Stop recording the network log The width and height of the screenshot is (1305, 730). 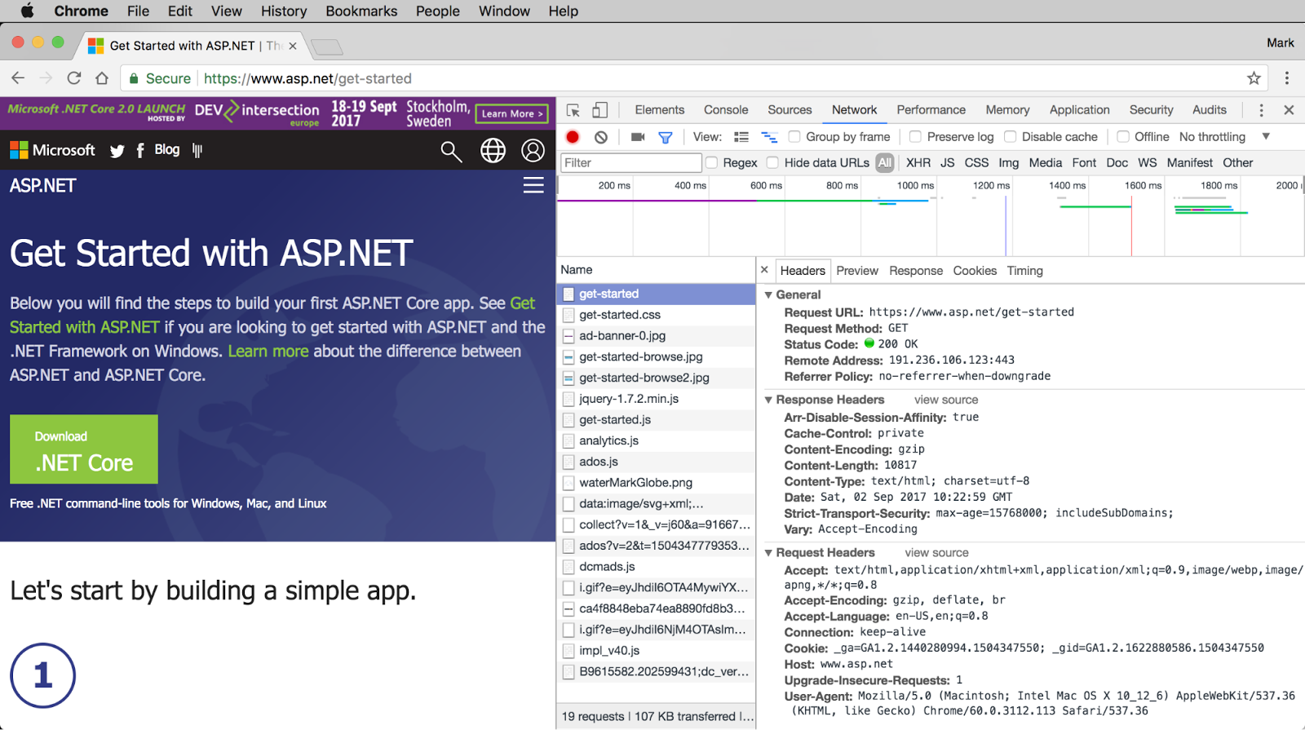point(573,137)
